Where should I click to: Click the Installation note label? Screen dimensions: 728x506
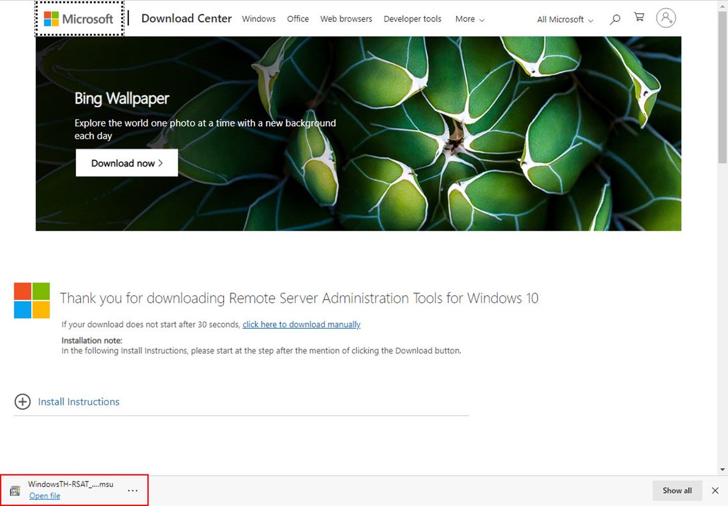(x=92, y=341)
